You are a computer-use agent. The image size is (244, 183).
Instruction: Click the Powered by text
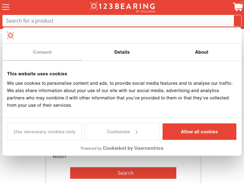[x=91, y=149]
